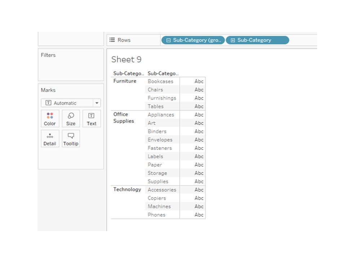Select the Appliances row label
This screenshot has height=260, width=346.
[x=161, y=115]
